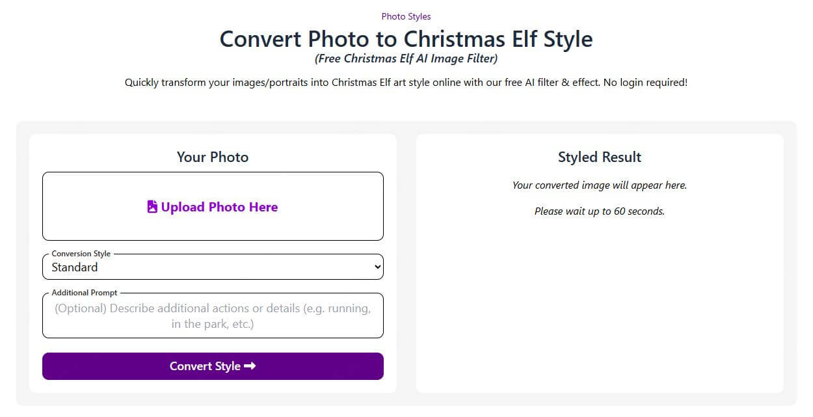Click the chevron on the Conversion Style selector

point(376,267)
